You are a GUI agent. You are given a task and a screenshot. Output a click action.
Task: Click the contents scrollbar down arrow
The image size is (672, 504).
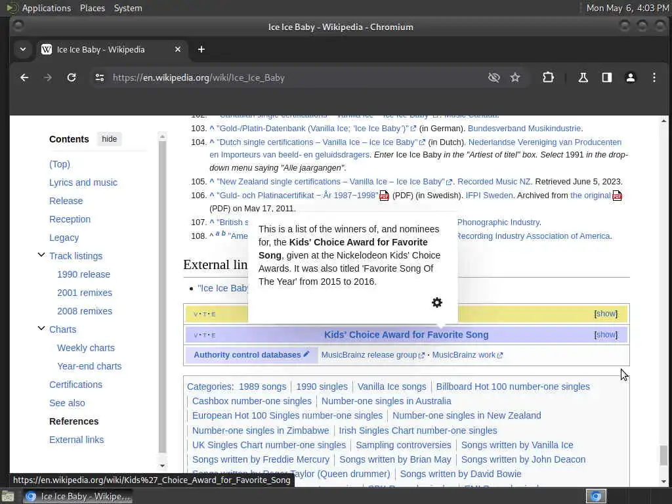coord(162,465)
